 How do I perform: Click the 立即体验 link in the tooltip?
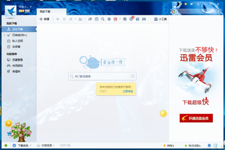pyautogui.click(x=128, y=91)
